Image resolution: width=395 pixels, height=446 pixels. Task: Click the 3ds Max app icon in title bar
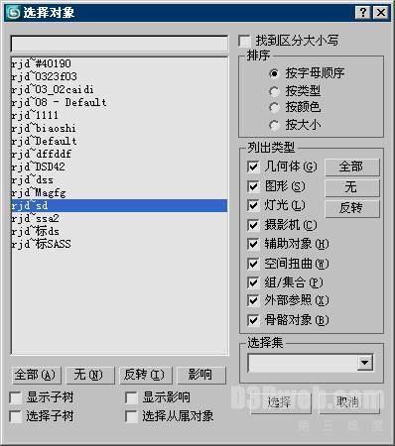14,13
